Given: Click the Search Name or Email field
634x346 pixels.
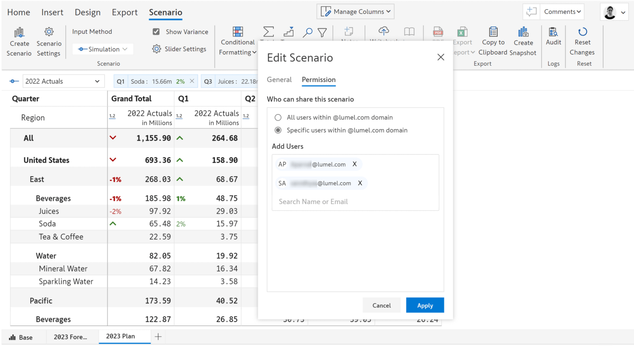Looking at the screenshot, I should click(x=314, y=202).
